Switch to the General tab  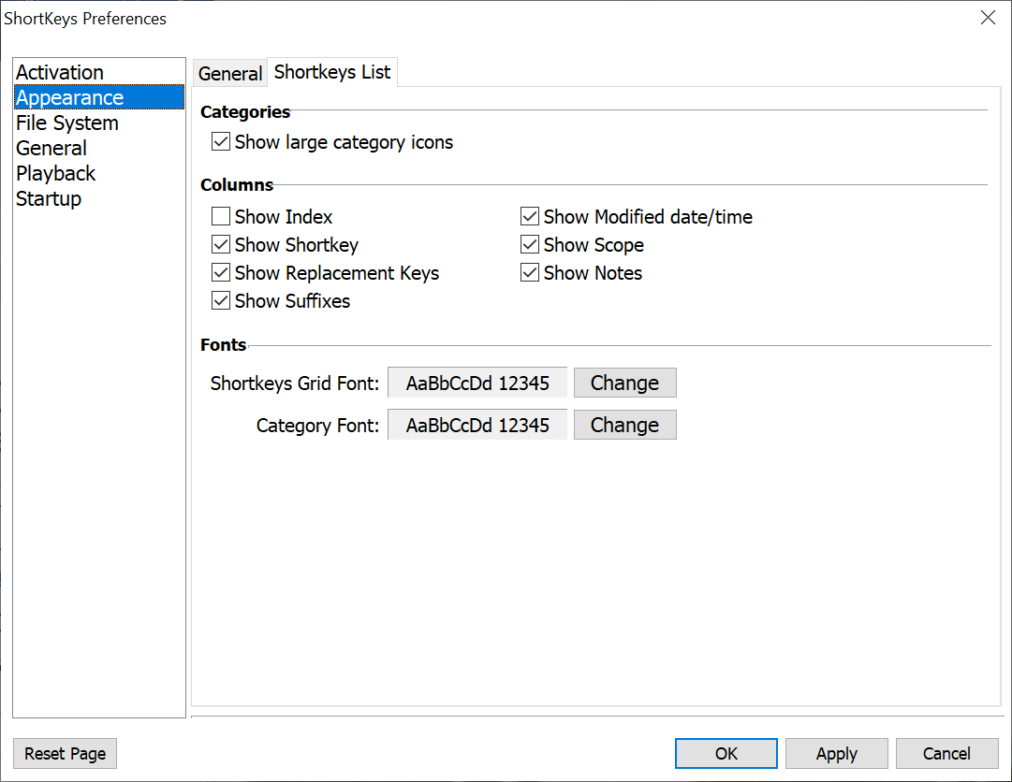pos(230,74)
